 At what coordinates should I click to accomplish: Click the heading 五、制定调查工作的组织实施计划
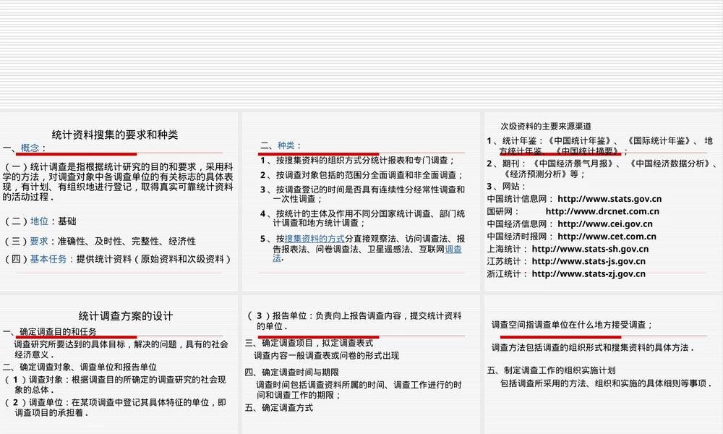551,370
